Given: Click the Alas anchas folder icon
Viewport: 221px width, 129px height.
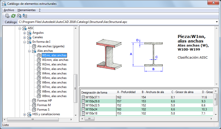Looking at the screenshot, I should [x=34, y=51].
